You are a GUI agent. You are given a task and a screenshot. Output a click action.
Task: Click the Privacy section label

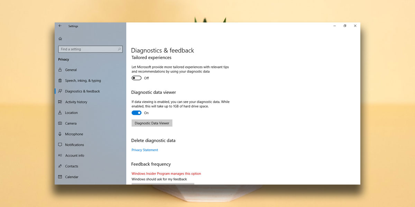point(64,59)
